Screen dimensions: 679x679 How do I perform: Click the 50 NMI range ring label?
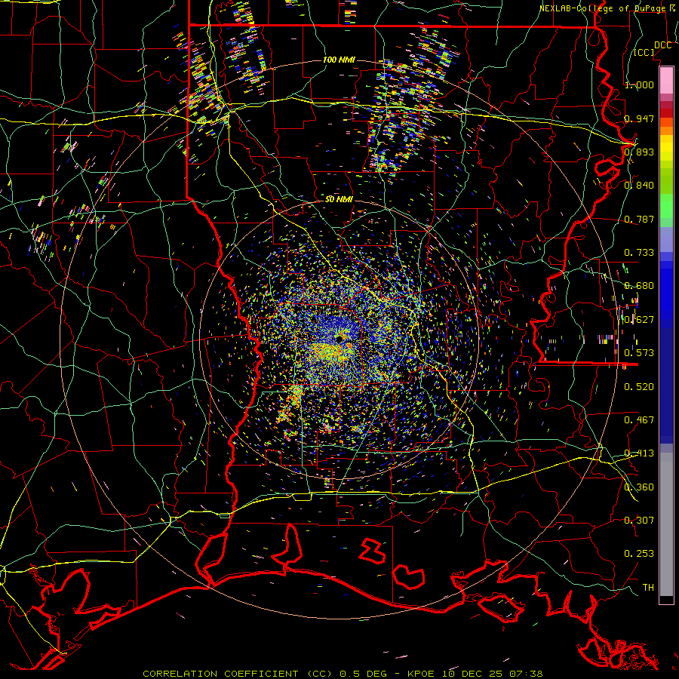(339, 199)
